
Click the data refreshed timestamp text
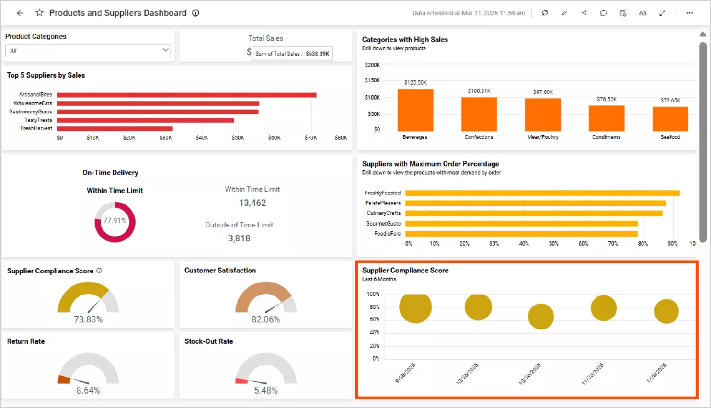[469, 13]
